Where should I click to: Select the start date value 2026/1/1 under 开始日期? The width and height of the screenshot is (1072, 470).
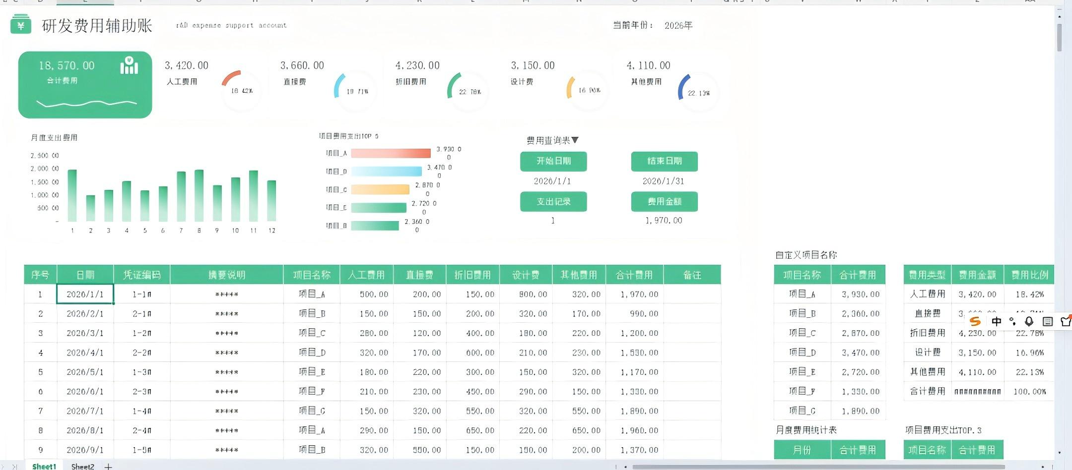pos(552,181)
